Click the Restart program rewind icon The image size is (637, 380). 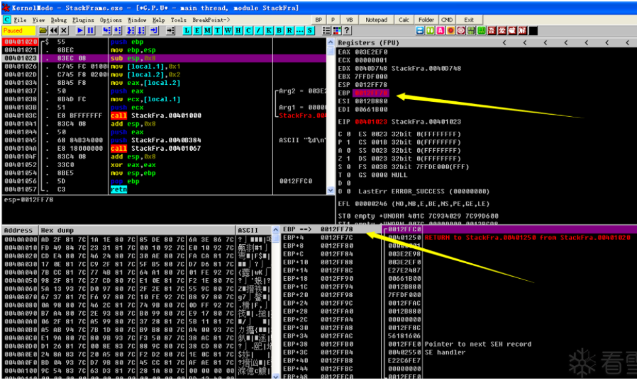[x=54, y=30]
